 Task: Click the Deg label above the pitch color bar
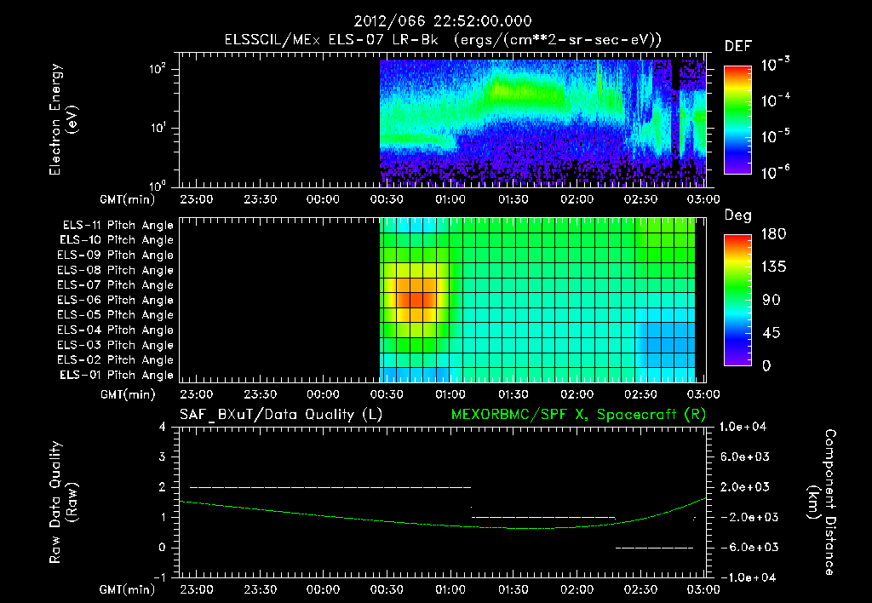coord(738,215)
